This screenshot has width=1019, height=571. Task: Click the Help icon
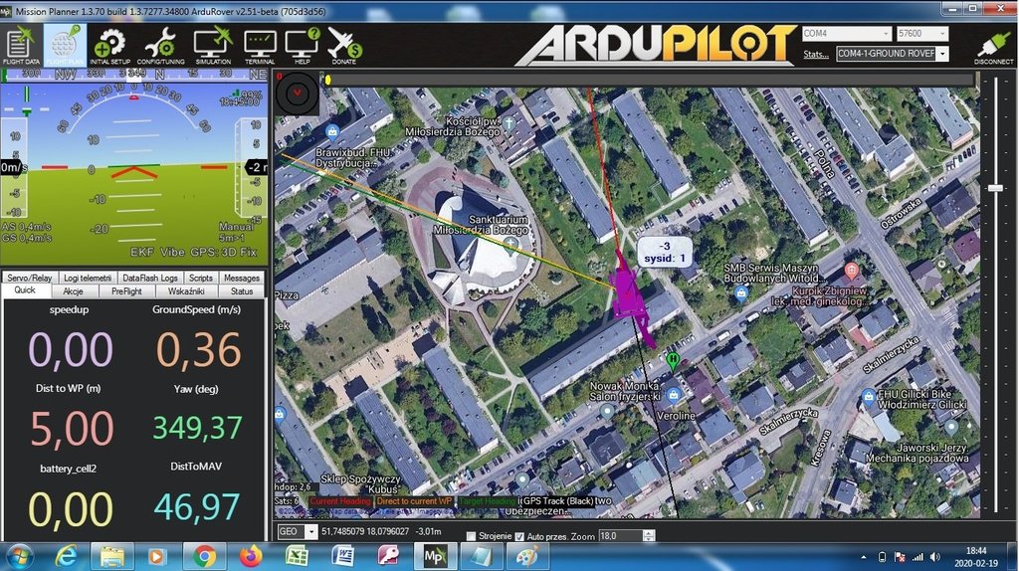[x=302, y=45]
